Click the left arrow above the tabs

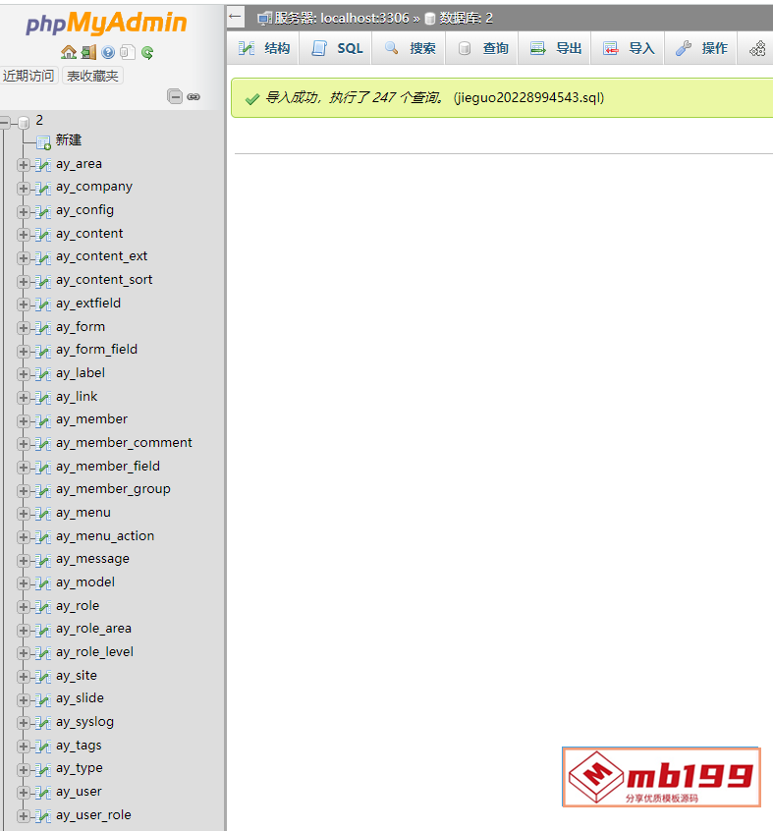[x=235, y=17]
